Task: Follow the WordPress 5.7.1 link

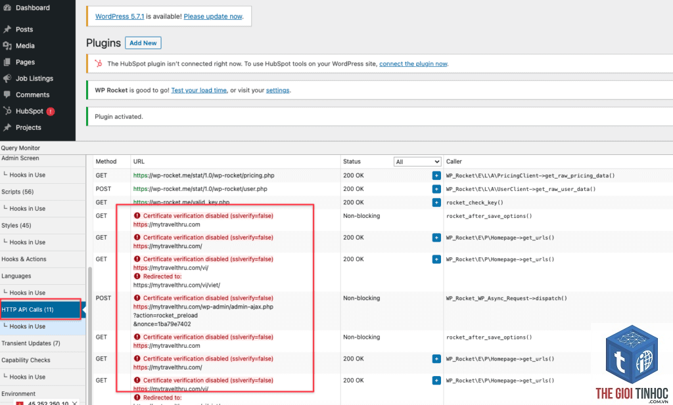Action: pyautogui.click(x=120, y=16)
